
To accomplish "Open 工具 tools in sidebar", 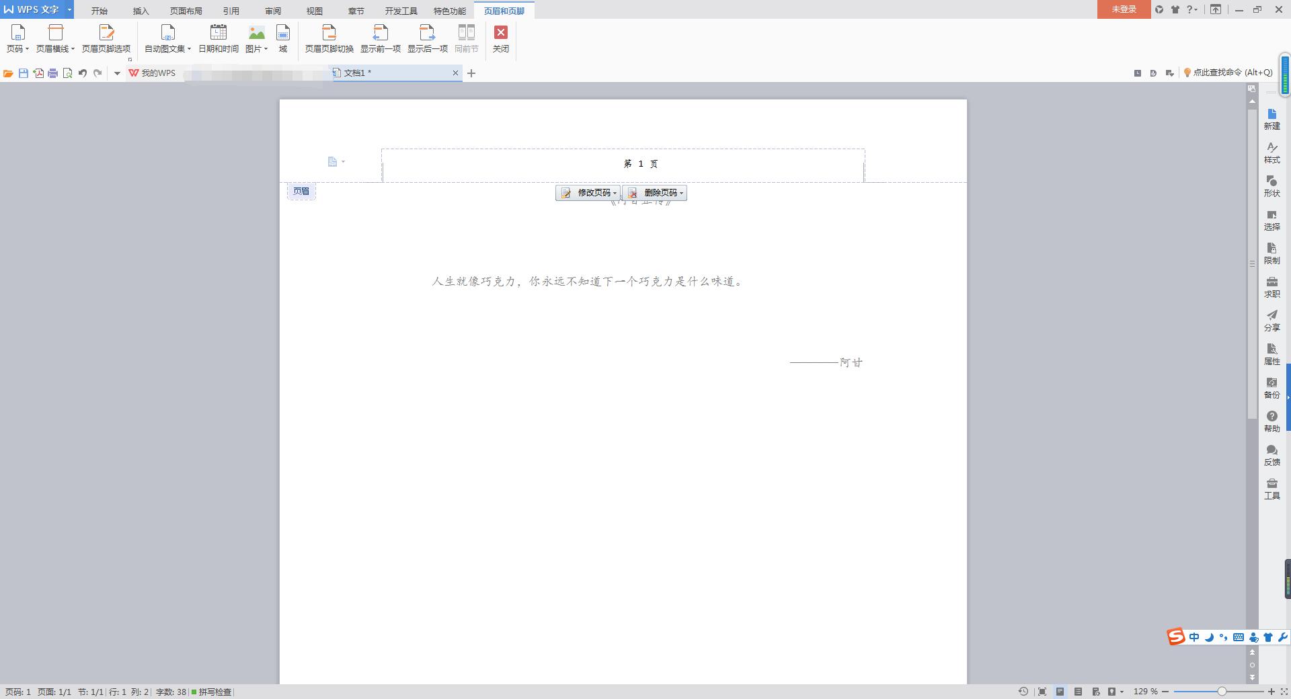I will (x=1272, y=489).
